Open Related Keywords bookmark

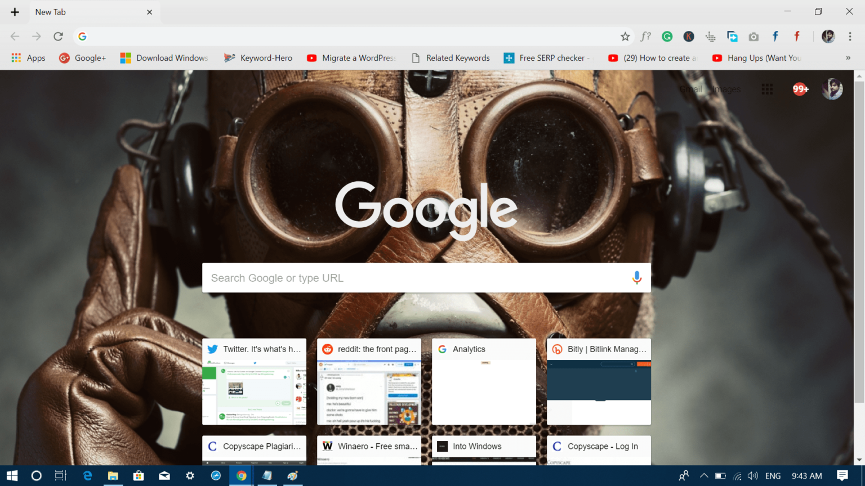[451, 58]
